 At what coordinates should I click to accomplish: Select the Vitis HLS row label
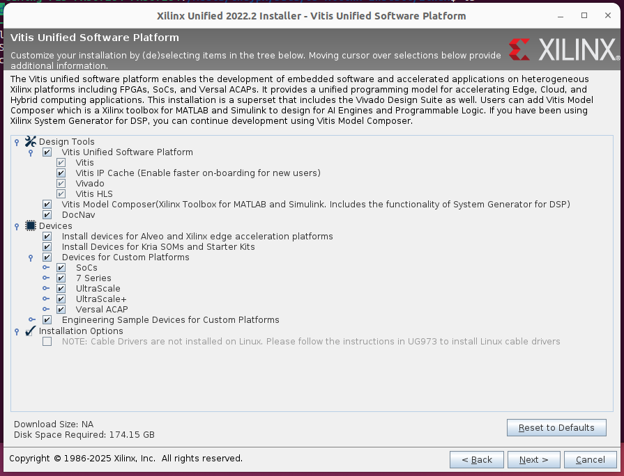pyautogui.click(x=94, y=194)
